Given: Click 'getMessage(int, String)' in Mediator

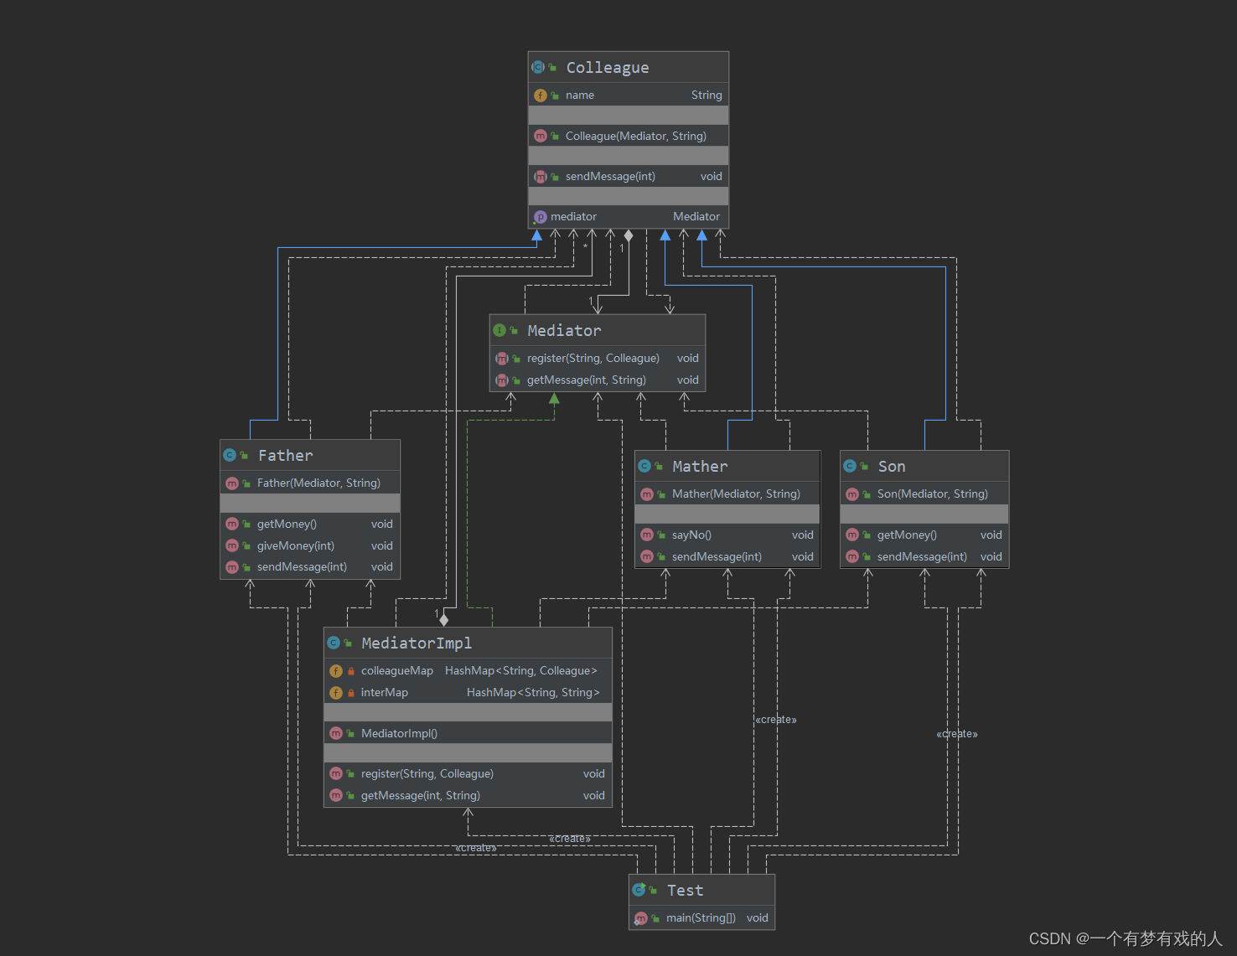Looking at the screenshot, I should (x=587, y=380).
